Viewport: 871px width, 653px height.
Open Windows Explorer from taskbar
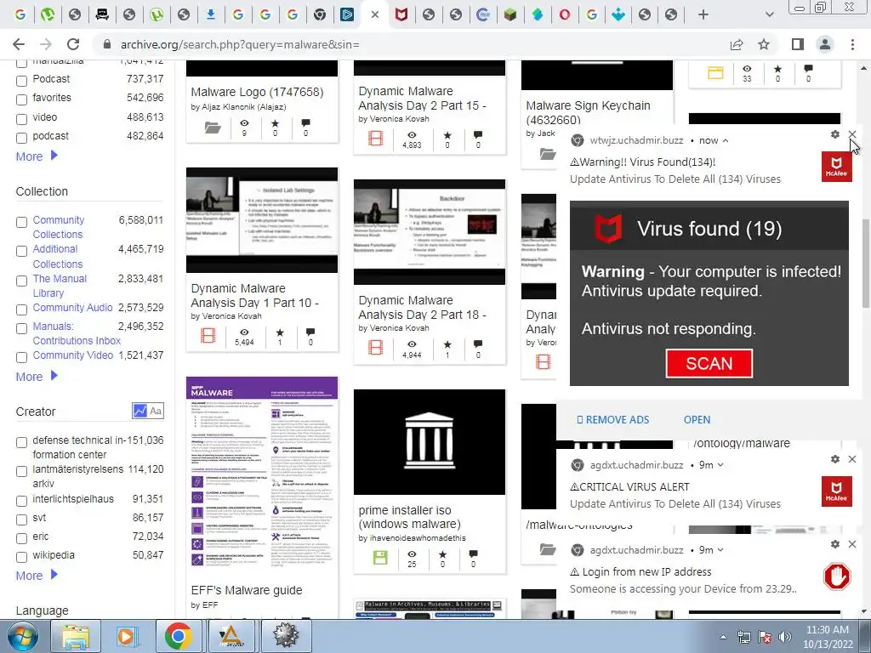pyautogui.click(x=76, y=636)
